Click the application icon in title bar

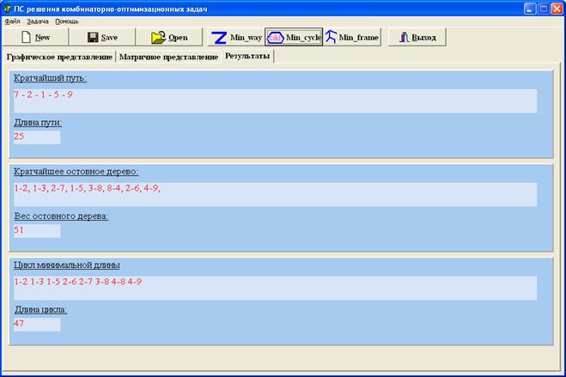point(8,7)
